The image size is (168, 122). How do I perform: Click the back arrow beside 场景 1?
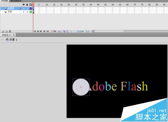click(x=2, y=39)
